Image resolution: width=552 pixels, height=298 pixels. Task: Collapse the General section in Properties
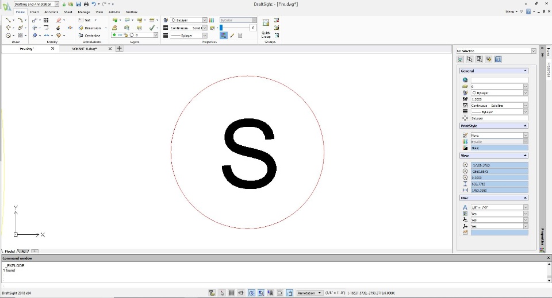point(524,71)
